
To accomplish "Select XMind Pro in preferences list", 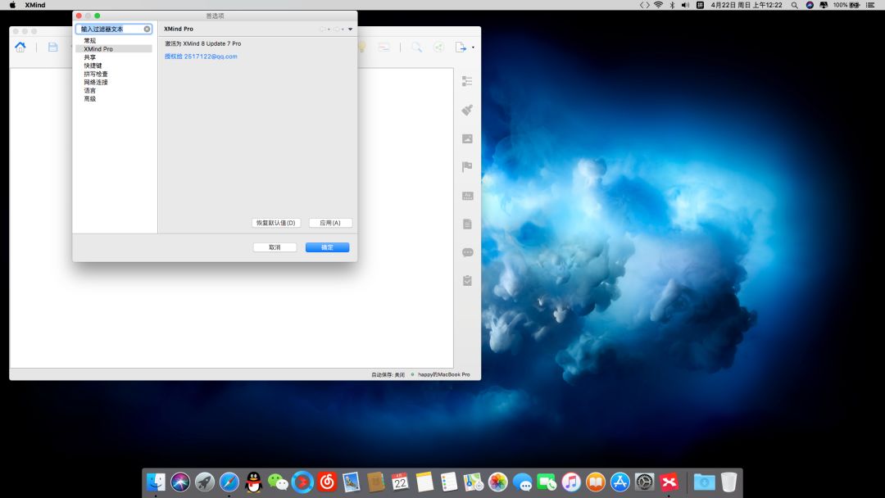I will pyautogui.click(x=98, y=49).
